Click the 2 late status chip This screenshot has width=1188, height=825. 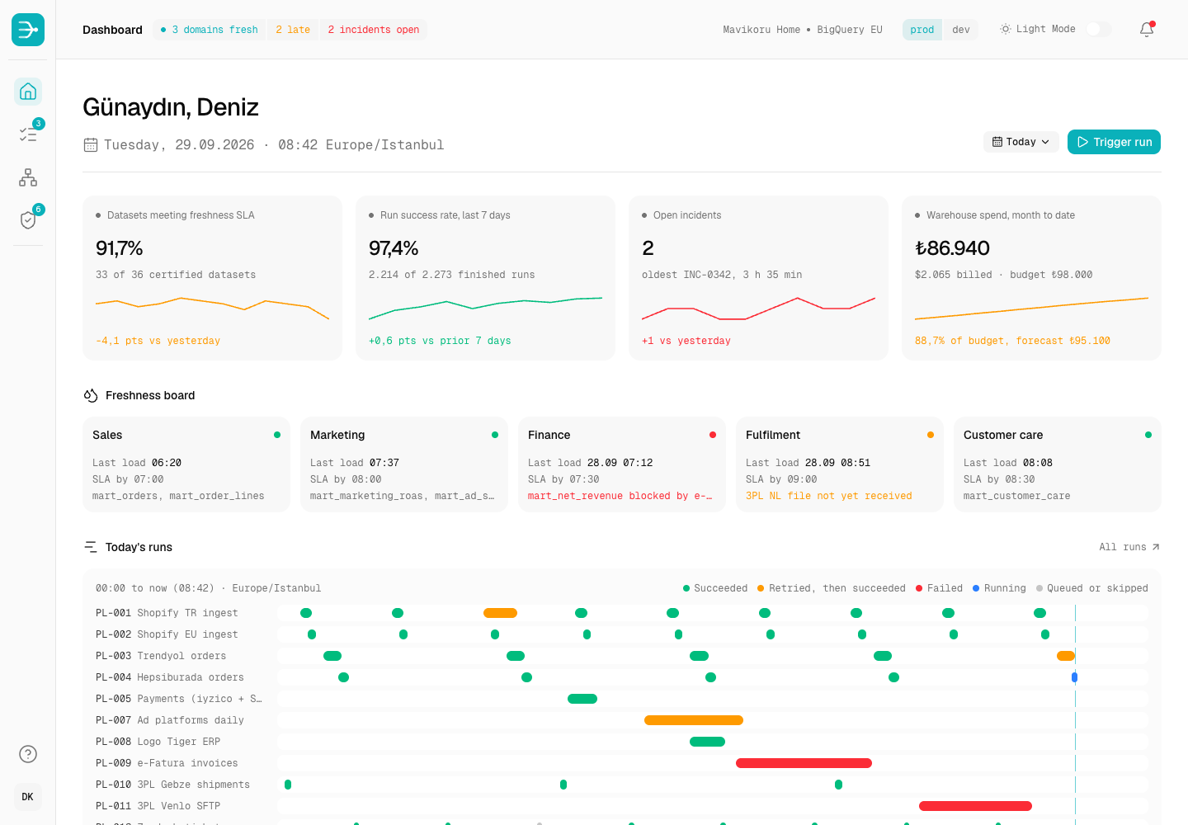(x=293, y=30)
